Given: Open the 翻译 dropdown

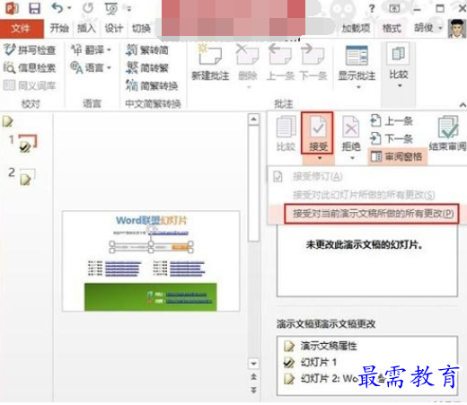Looking at the screenshot, I should pyautogui.click(x=91, y=50).
